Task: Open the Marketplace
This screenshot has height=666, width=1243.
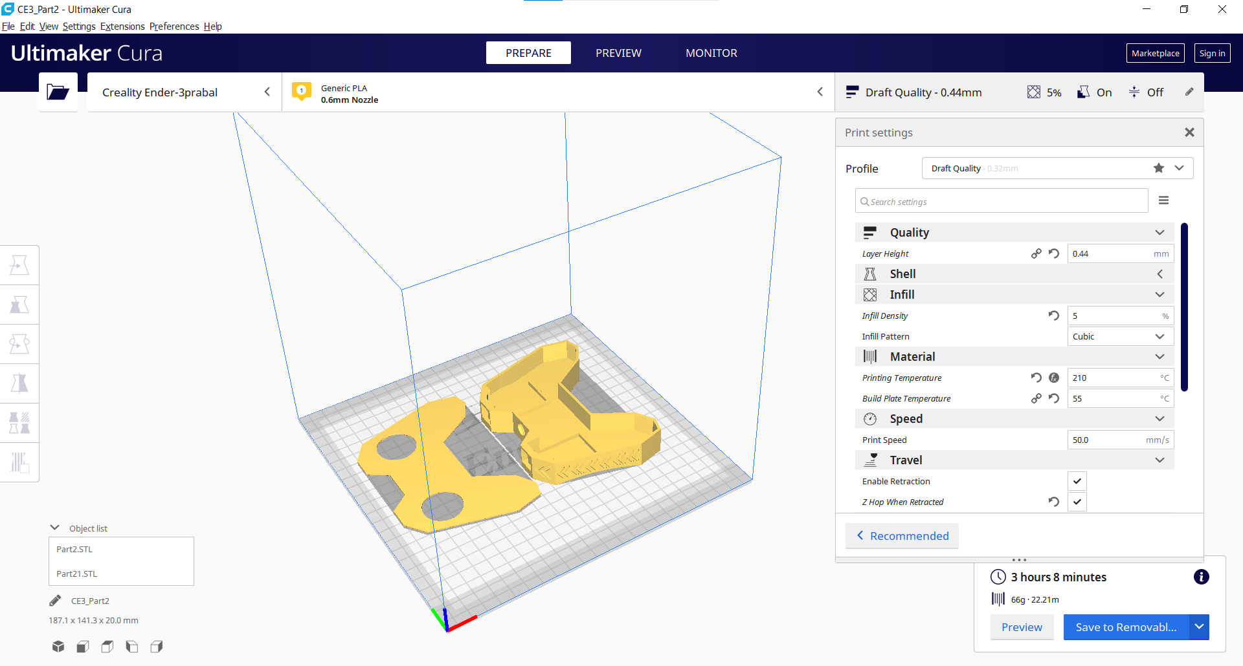Action: [x=1156, y=53]
